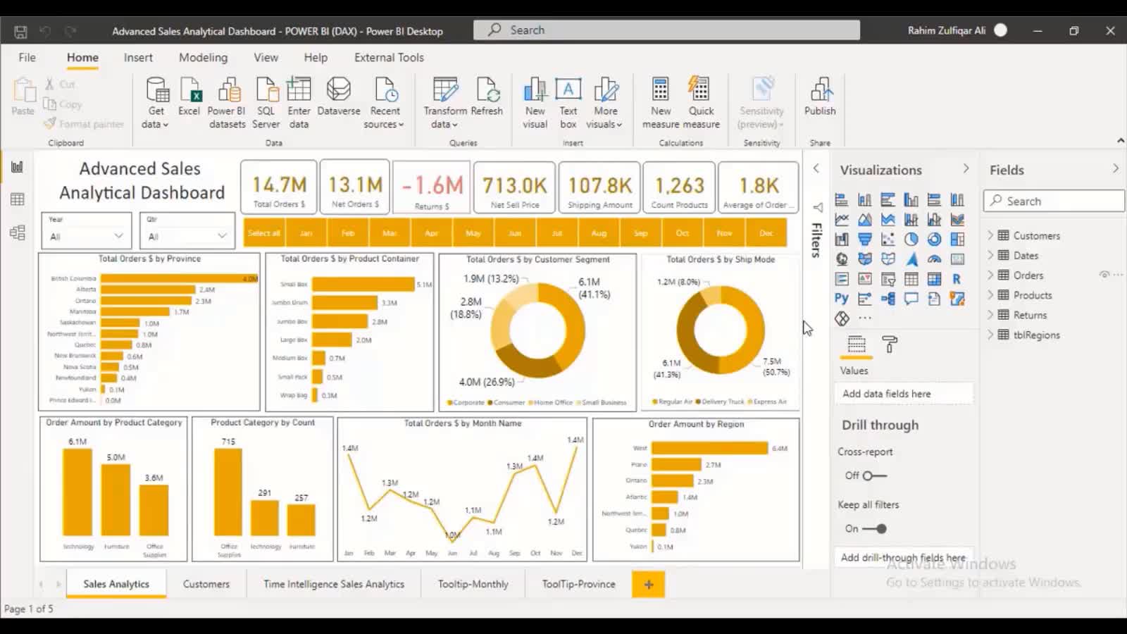Click Select all in month slicer

pyautogui.click(x=264, y=233)
